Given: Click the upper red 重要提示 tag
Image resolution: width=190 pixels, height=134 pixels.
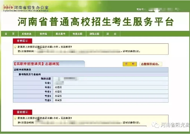Looking at the screenshot, I should pyautogui.click(x=22, y=41).
